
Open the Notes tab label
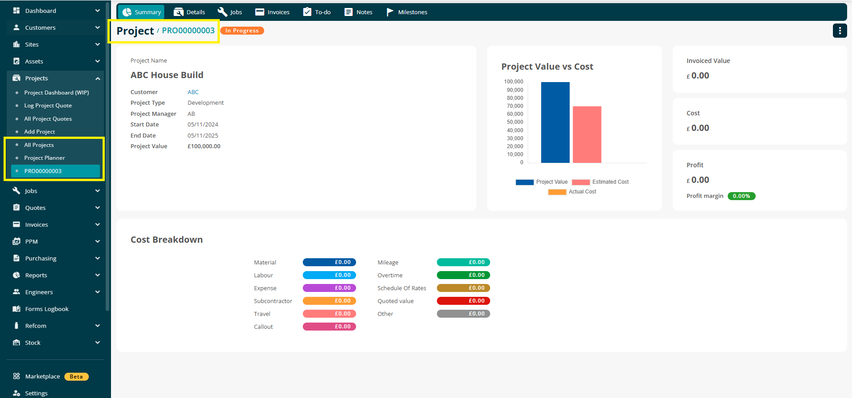365,12
